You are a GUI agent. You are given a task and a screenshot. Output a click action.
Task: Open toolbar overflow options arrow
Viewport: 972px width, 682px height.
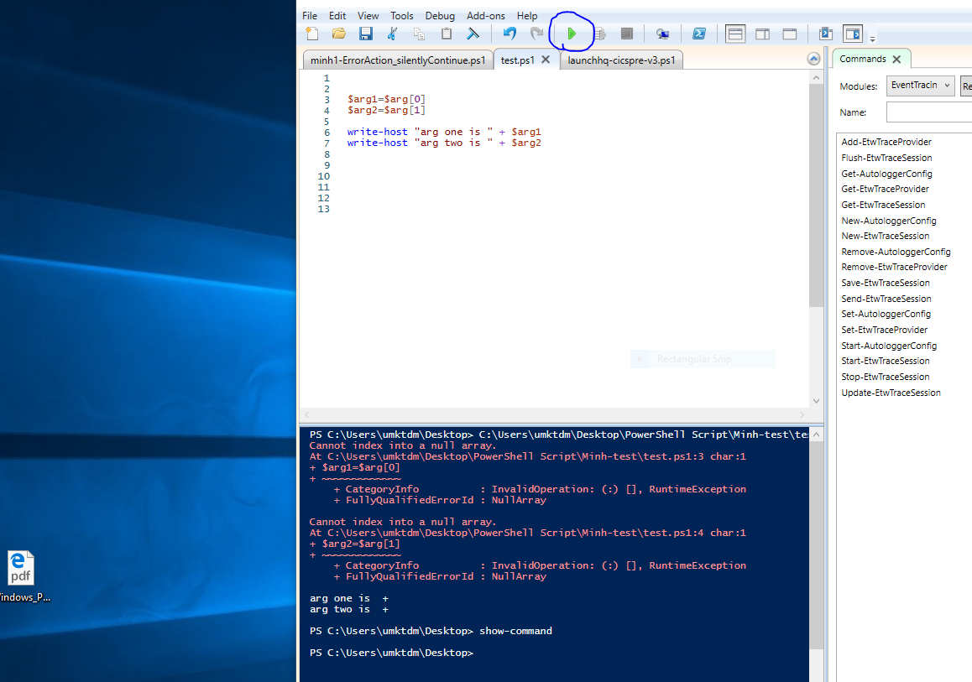click(x=872, y=39)
